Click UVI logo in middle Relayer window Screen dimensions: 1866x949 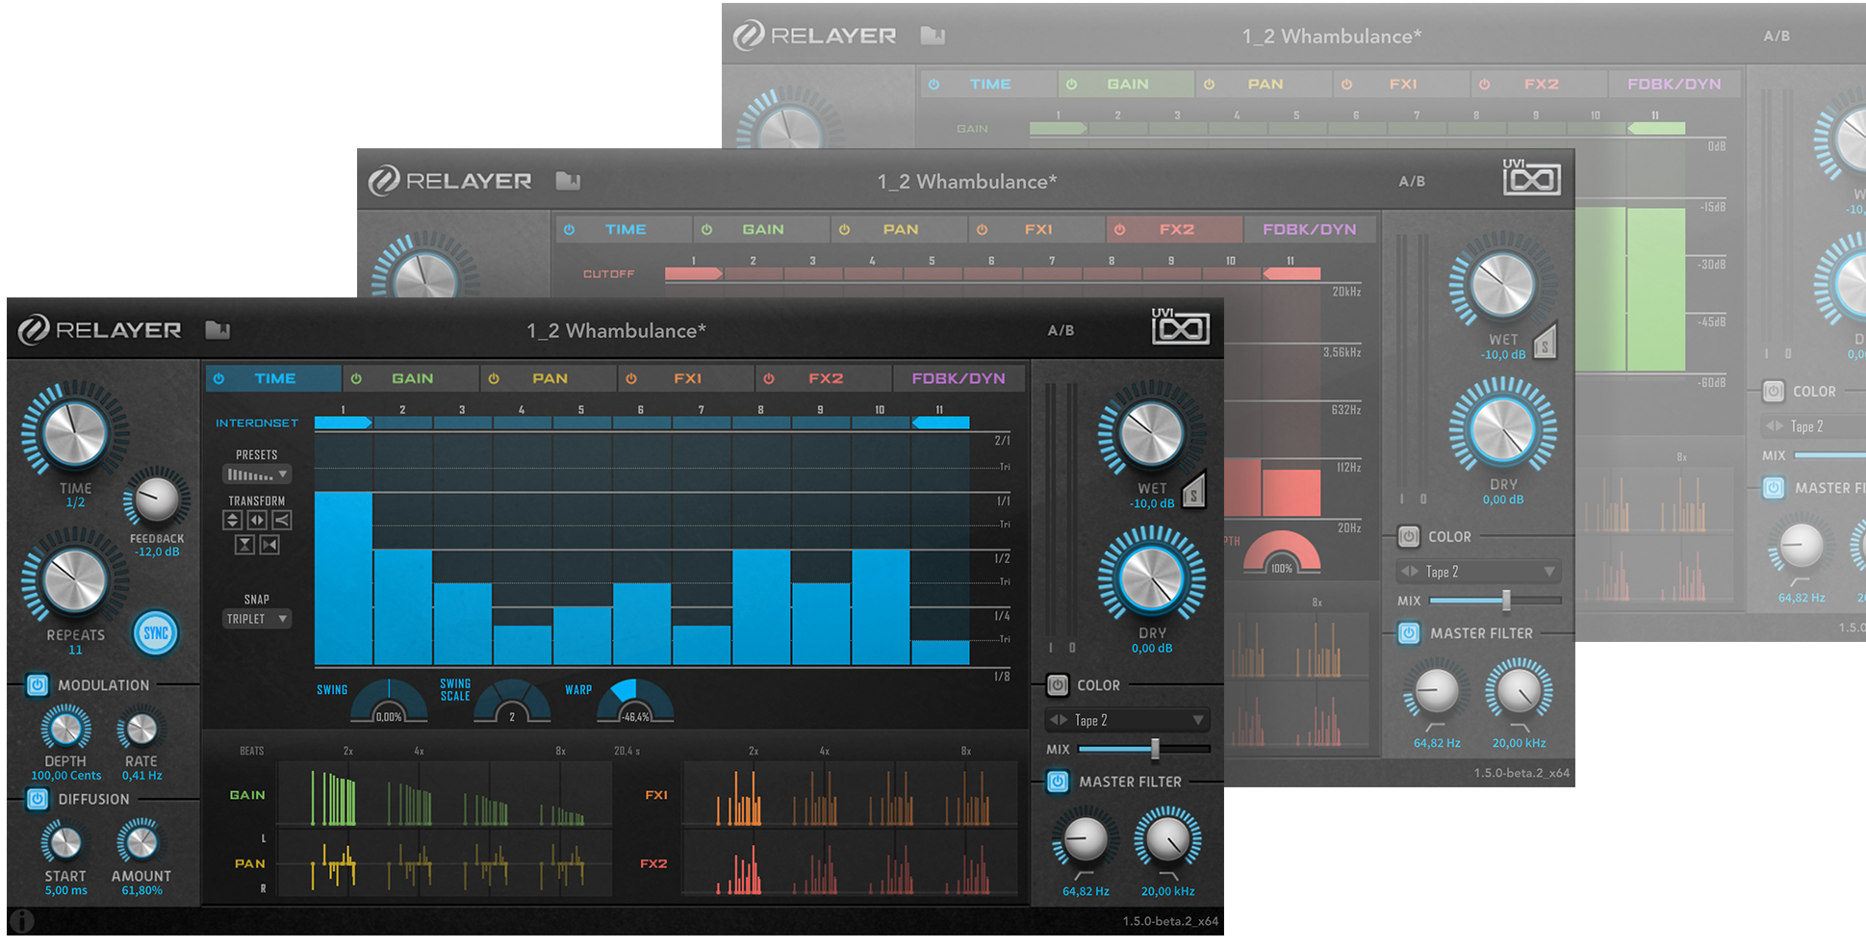click(1531, 178)
